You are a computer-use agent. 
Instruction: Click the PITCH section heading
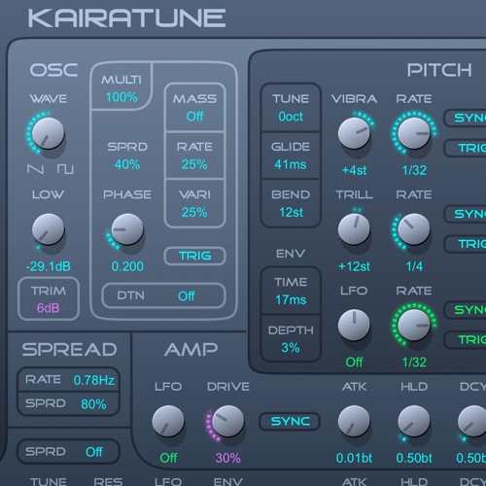pyautogui.click(x=439, y=70)
